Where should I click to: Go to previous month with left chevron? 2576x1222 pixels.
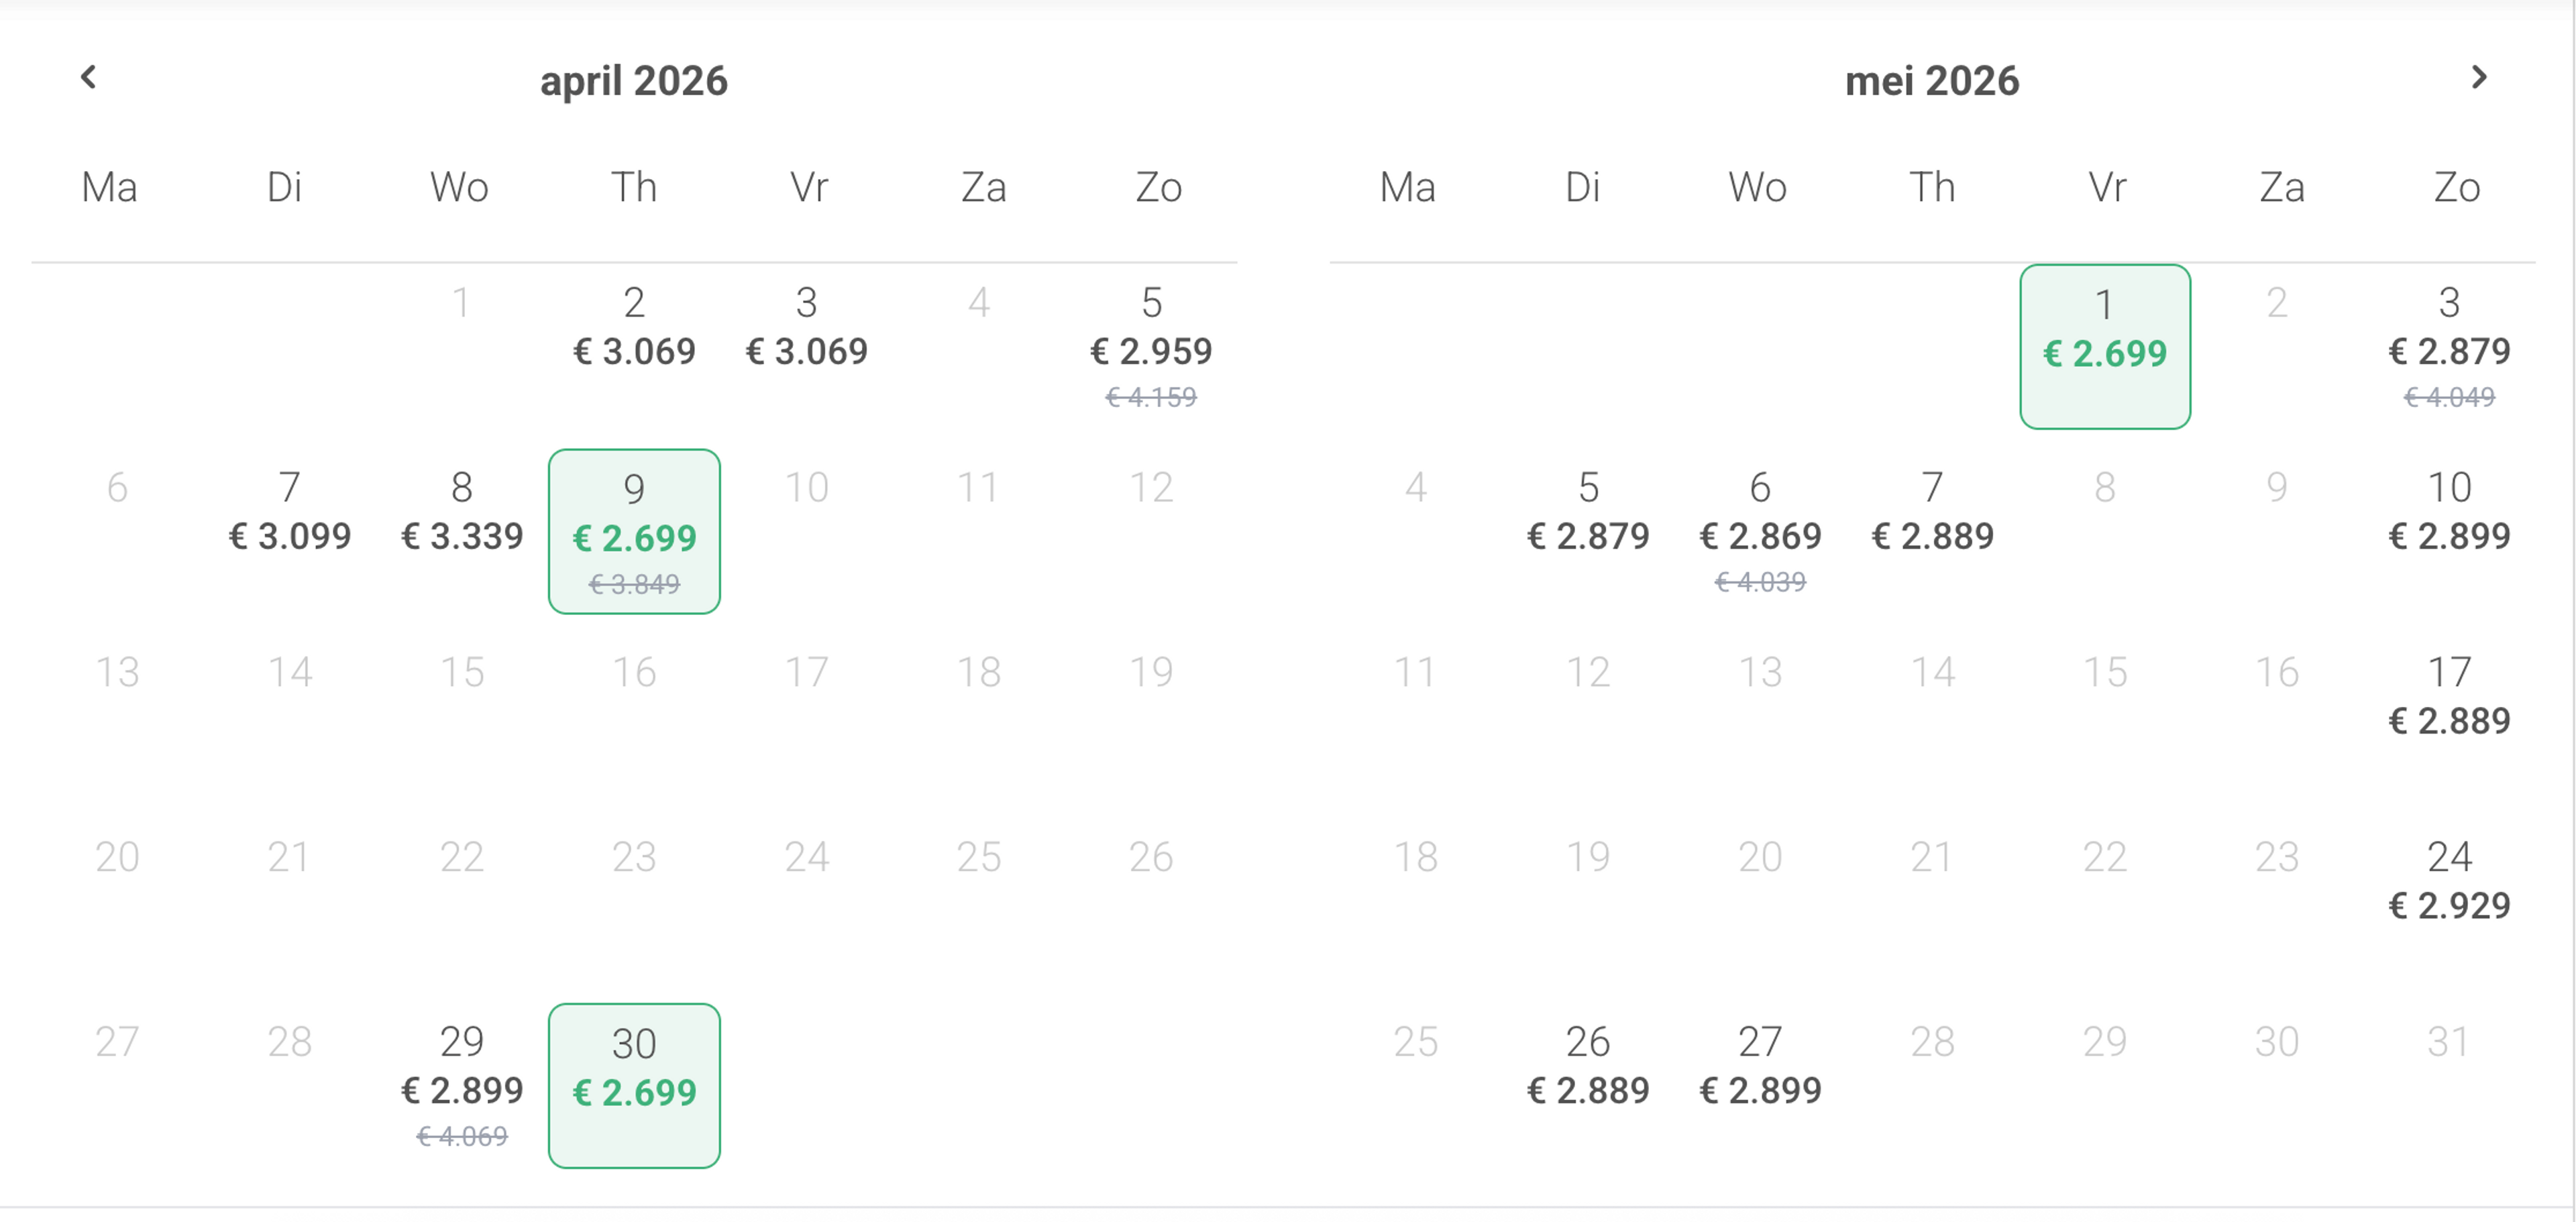(x=89, y=77)
